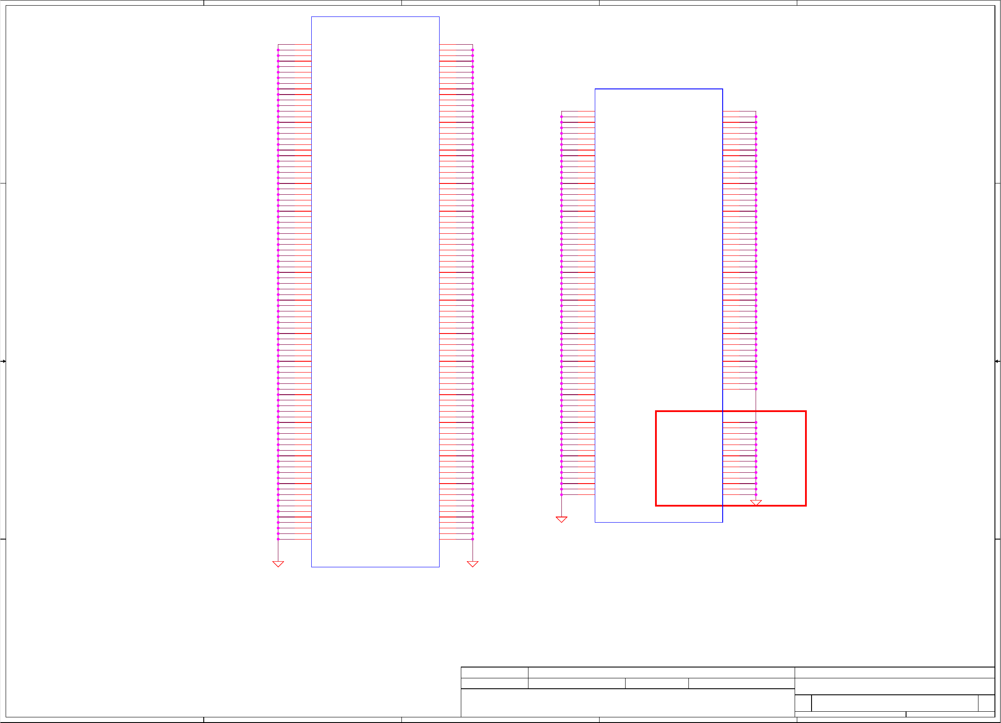Click top junction dot on left component's left bus
The height and width of the screenshot is (723, 1001).
click(278, 50)
